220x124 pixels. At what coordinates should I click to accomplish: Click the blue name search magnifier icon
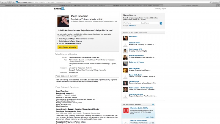click(x=161, y=23)
